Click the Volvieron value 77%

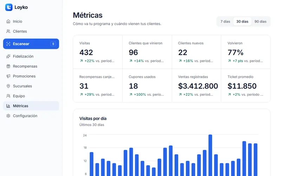click(235, 52)
